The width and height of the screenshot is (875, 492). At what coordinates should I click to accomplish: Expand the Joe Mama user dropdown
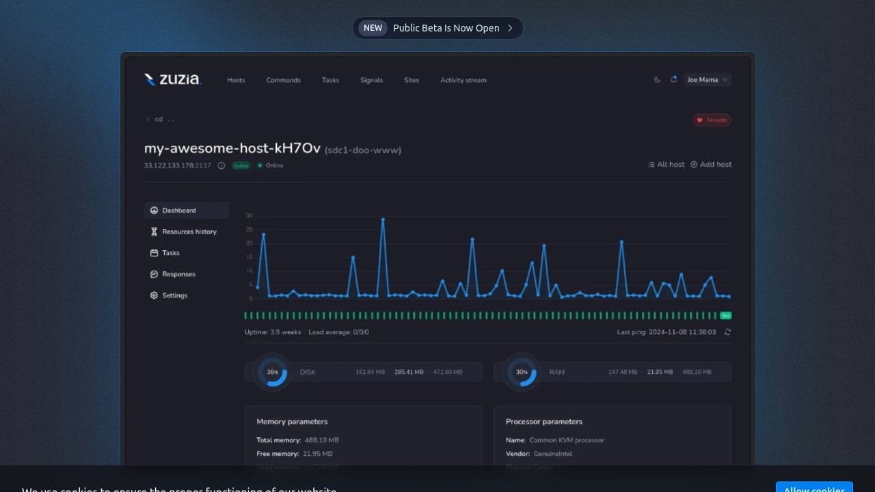point(708,80)
